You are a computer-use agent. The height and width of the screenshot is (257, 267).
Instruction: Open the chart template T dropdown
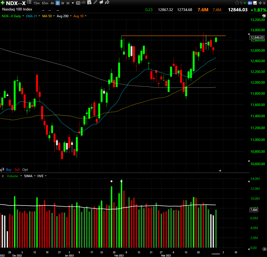[x=78, y=3]
